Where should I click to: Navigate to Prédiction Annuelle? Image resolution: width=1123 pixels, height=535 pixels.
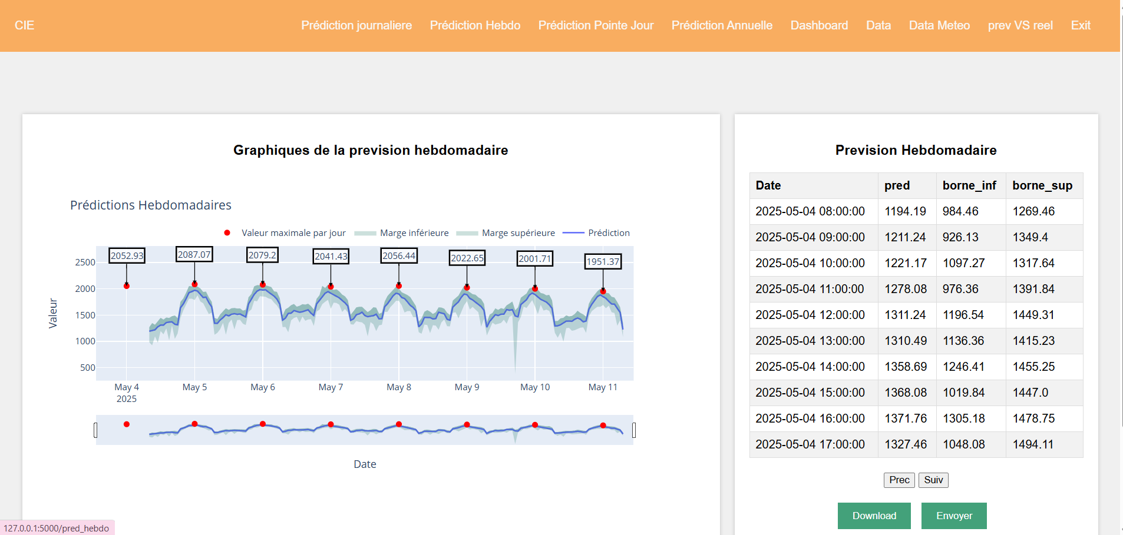(x=722, y=25)
